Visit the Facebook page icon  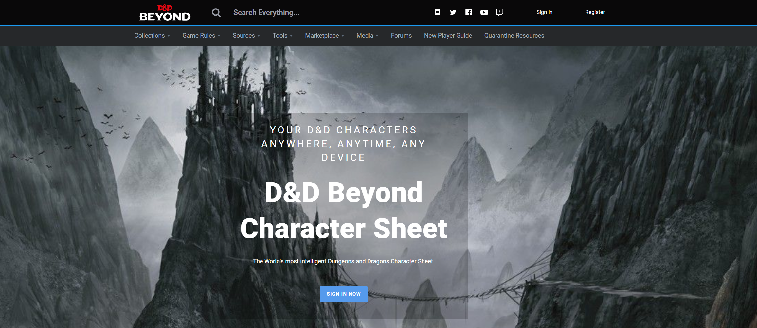pos(468,12)
